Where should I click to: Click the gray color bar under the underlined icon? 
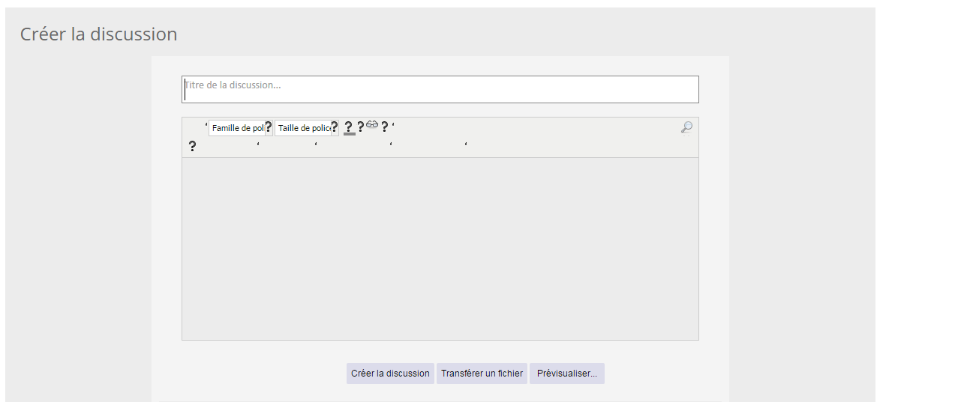[x=350, y=134]
